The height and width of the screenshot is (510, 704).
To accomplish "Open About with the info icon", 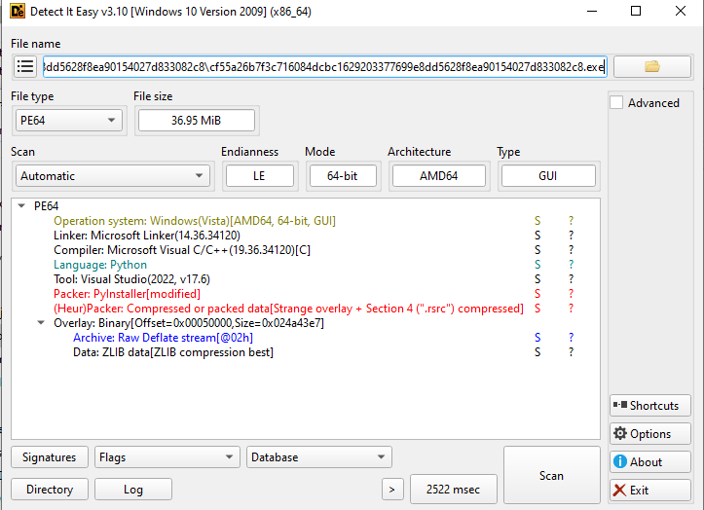I will [x=650, y=462].
